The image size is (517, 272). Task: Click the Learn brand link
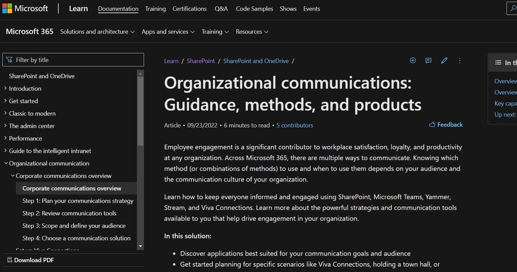coord(78,9)
